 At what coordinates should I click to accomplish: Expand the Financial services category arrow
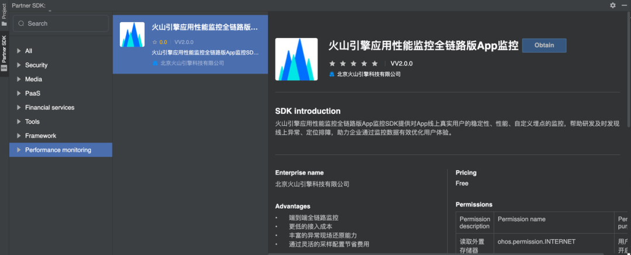coord(19,108)
